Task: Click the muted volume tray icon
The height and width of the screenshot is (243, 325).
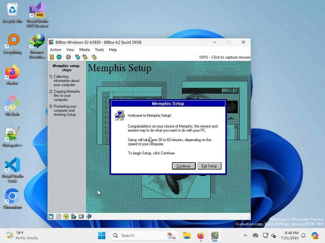Action: [273, 235]
